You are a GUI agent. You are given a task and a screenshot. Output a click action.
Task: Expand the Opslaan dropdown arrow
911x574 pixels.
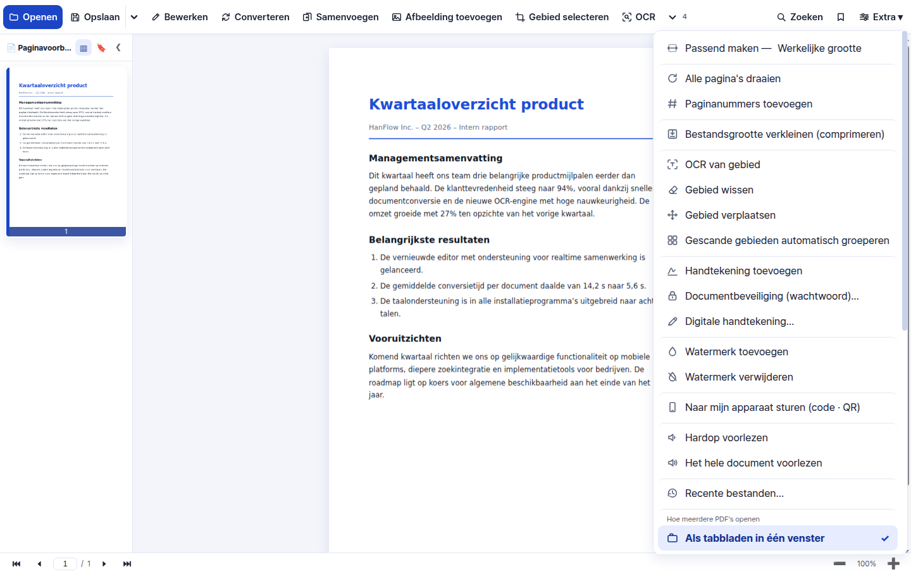click(134, 17)
